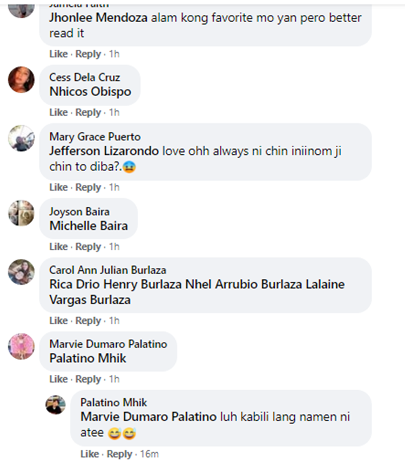Open tagged name Jefferson Lizarondo
The height and width of the screenshot is (464, 405).
click(x=104, y=151)
